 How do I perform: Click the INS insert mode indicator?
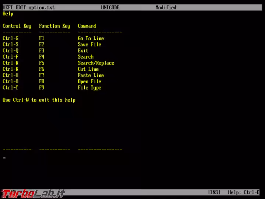point(214,192)
